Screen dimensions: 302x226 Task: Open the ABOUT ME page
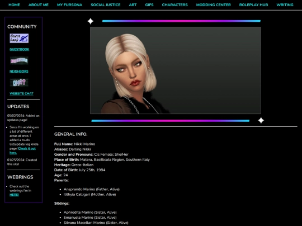(x=39, y=5)
